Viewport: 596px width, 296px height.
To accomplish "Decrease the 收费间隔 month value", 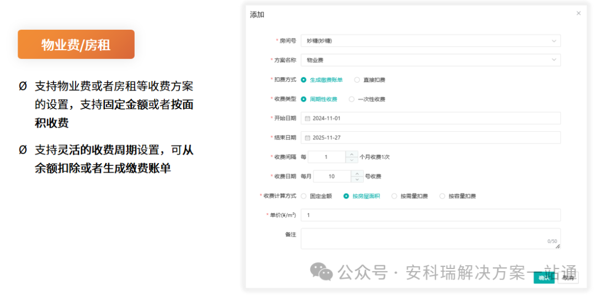I will [351, 160].
